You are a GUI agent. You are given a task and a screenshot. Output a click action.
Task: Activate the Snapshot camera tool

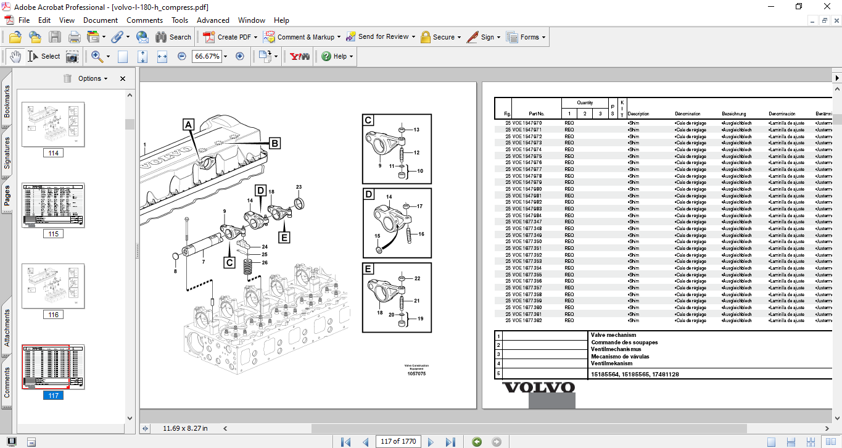(72, 56)
